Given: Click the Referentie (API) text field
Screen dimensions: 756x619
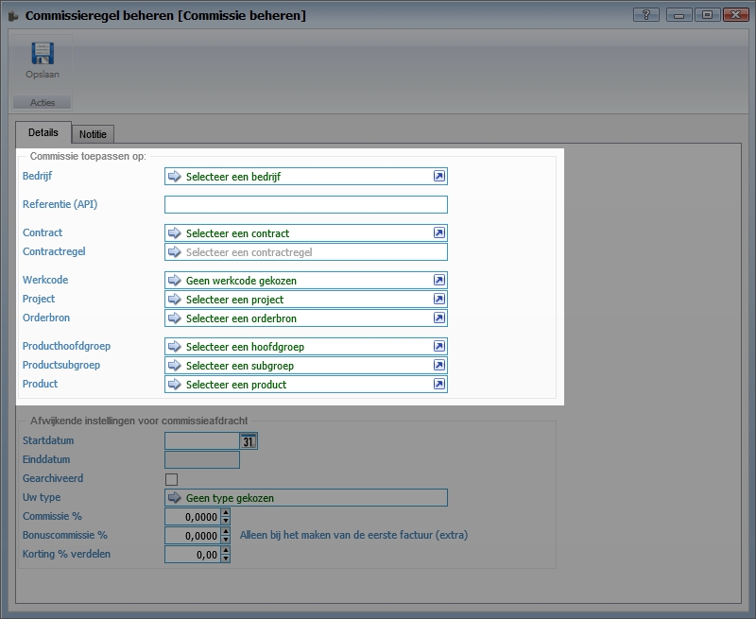Looking at the screenshot, I should point(305,205).
